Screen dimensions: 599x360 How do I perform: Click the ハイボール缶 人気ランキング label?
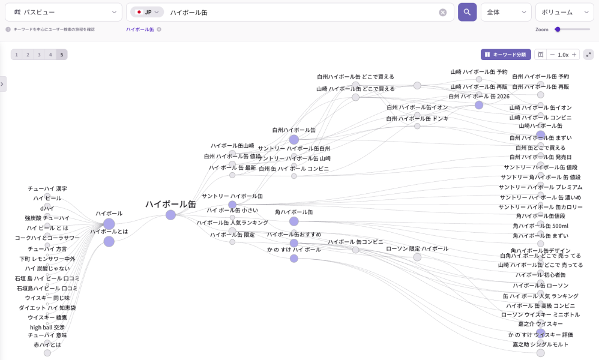[232, 223]
